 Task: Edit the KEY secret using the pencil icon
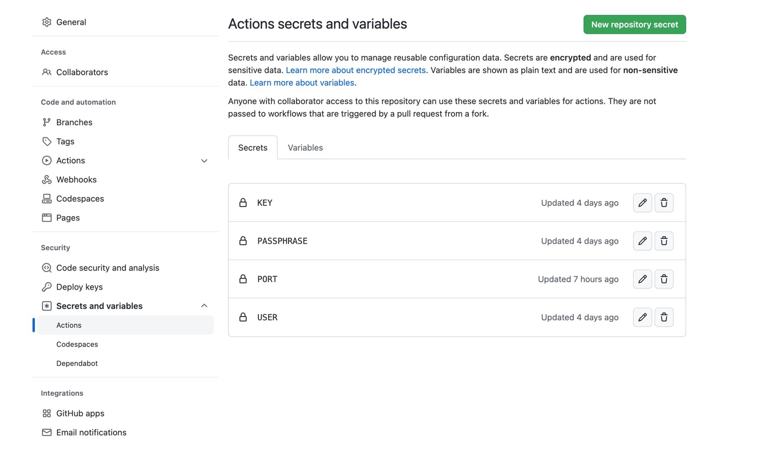click(642, 202)
